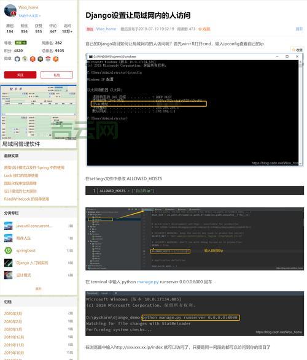Open the 设计模式 column thumbnail
This screenshot has height=360, width=307.
pos(8,275)
